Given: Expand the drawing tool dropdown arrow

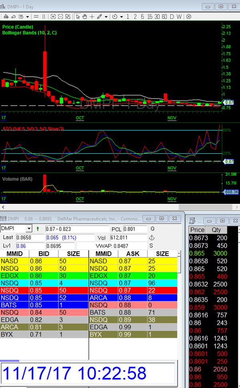Looking at the screenshot, I should 106,17.
